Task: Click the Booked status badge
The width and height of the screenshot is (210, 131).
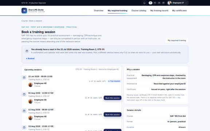Action: click(x=30, y=59)
